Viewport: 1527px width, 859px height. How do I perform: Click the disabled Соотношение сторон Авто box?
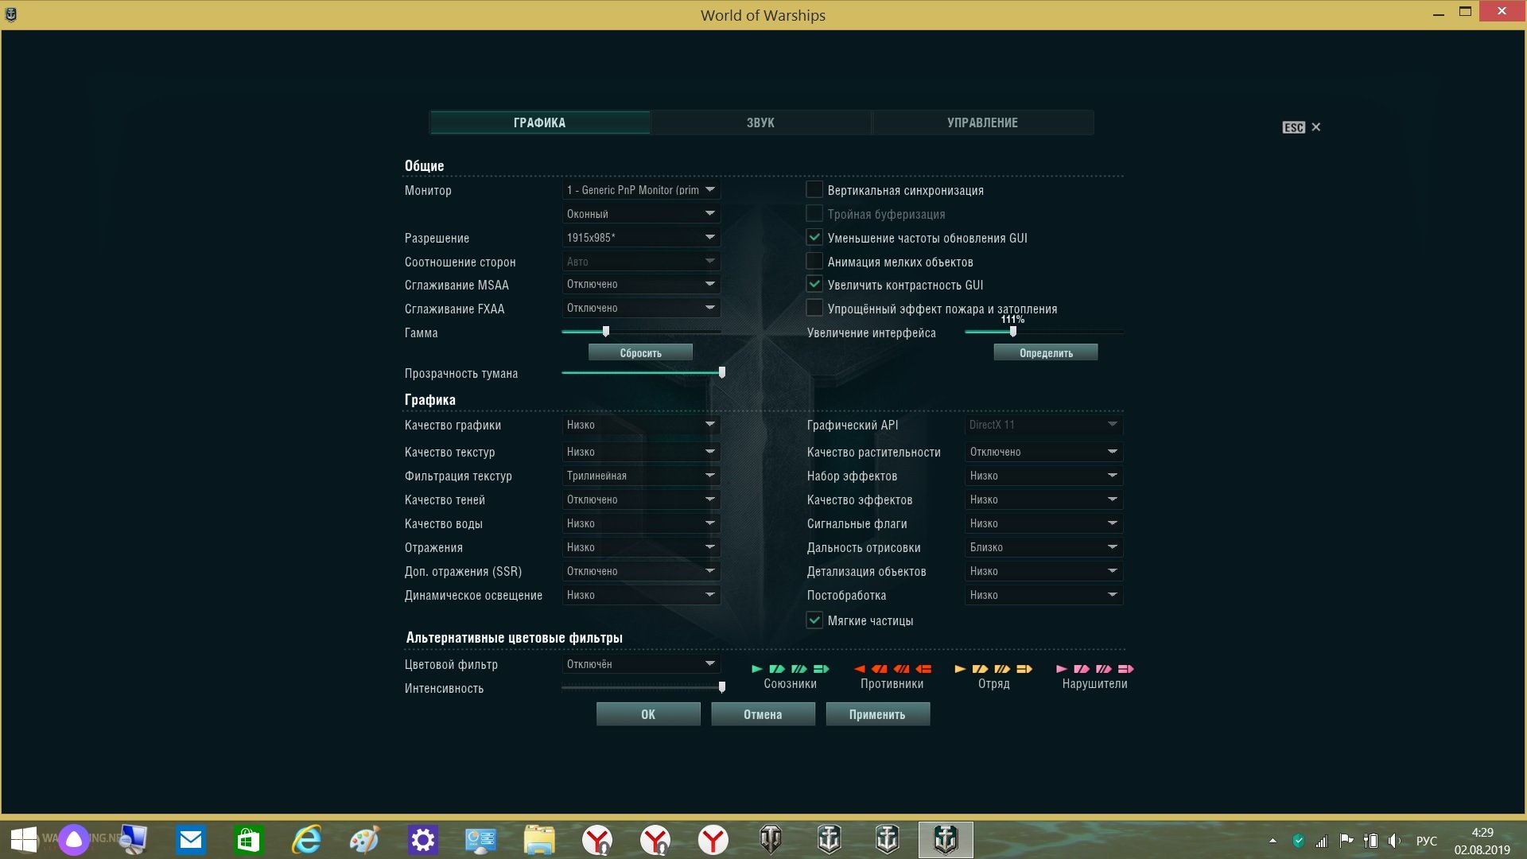[x=641, y=262]
